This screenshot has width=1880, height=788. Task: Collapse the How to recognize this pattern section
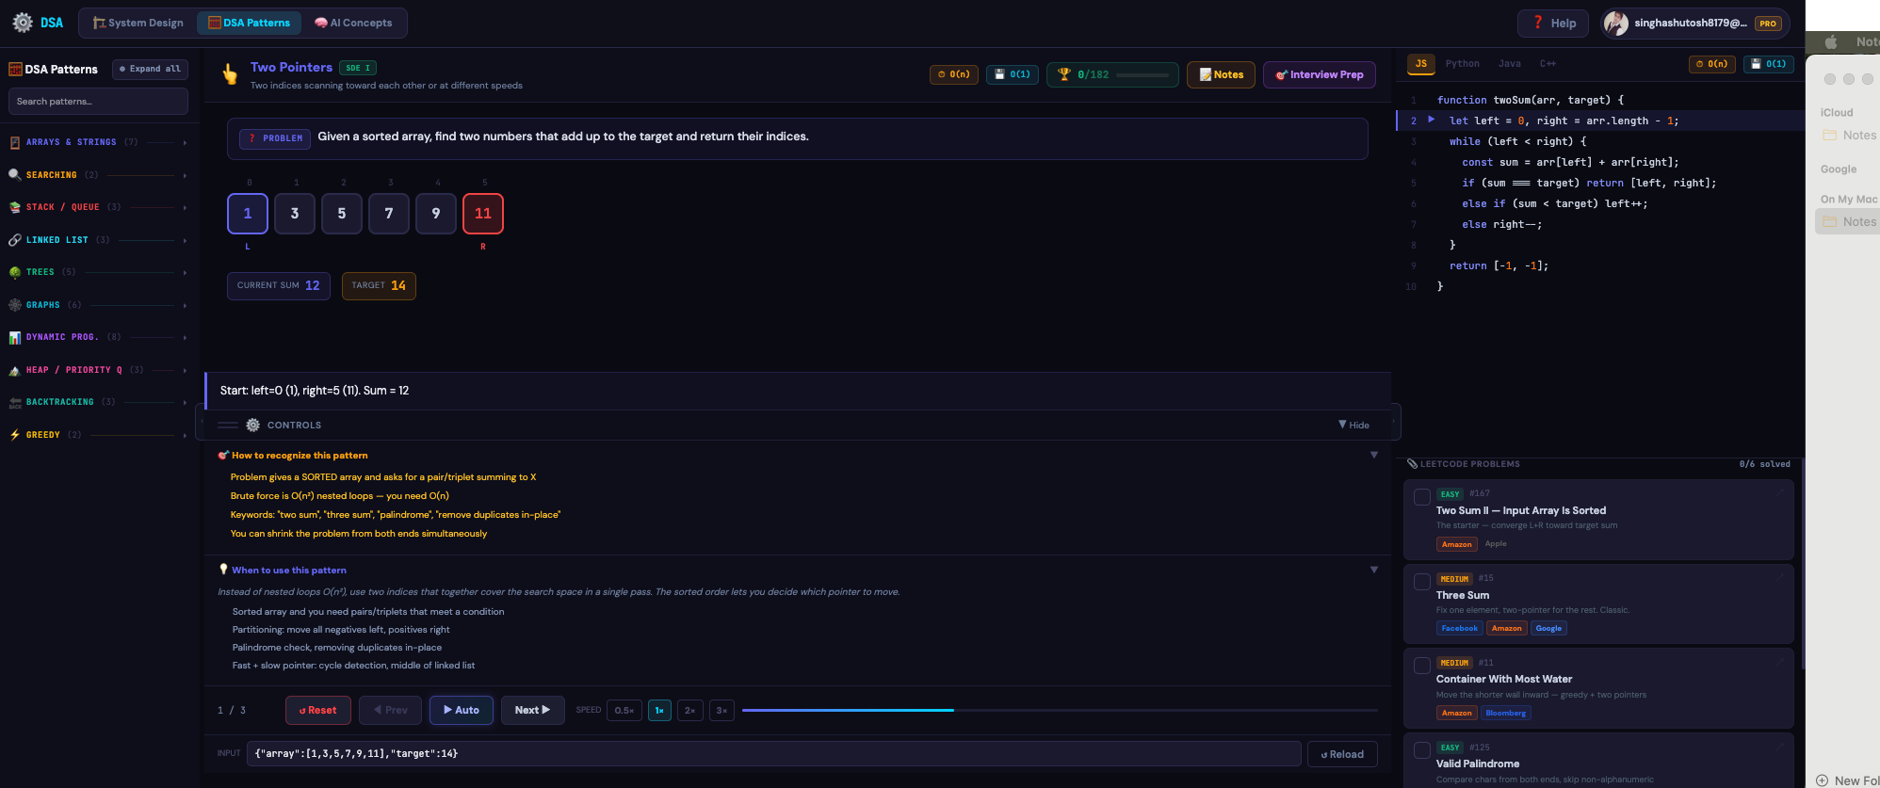point(1374,456)
